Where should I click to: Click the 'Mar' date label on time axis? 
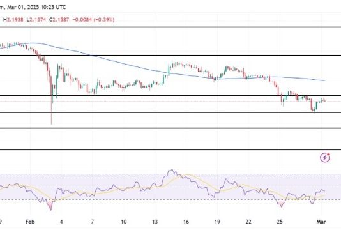pyautogui.click(x=321, y=222)
